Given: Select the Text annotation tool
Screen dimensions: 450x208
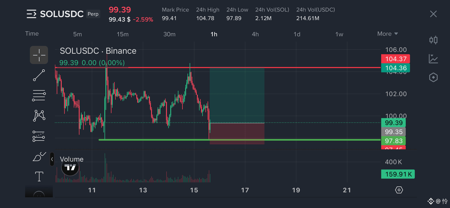Looking at the screenshot, I should pyautogui.click(x=39, y=176).
